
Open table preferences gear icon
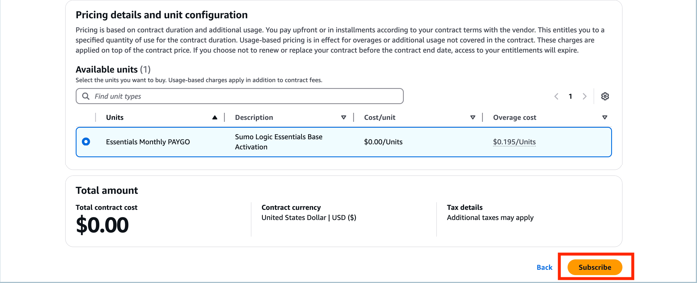(605, 96)
